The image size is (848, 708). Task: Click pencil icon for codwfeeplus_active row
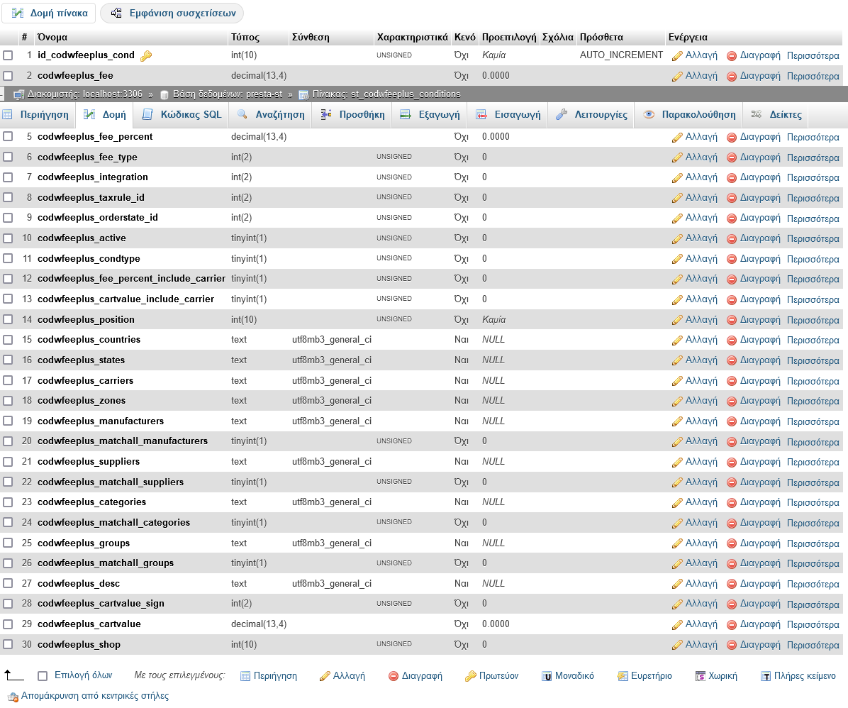tap(677, 238)
